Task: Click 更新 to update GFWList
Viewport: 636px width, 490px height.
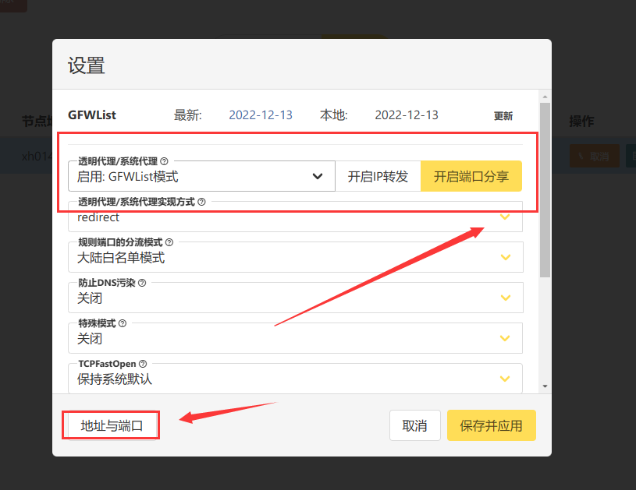Action: pos(503,116)
